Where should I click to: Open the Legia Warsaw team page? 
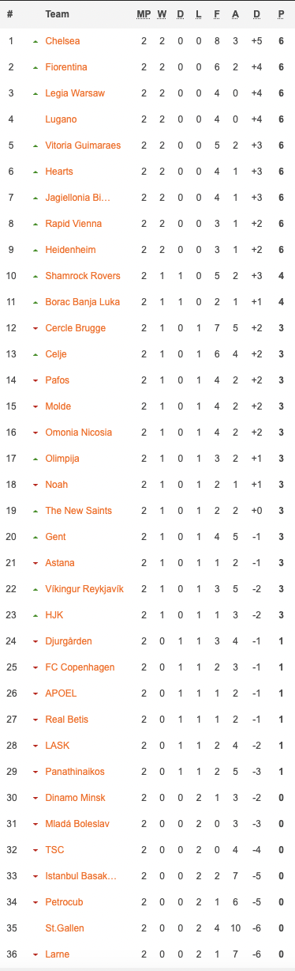click(75, 93)
